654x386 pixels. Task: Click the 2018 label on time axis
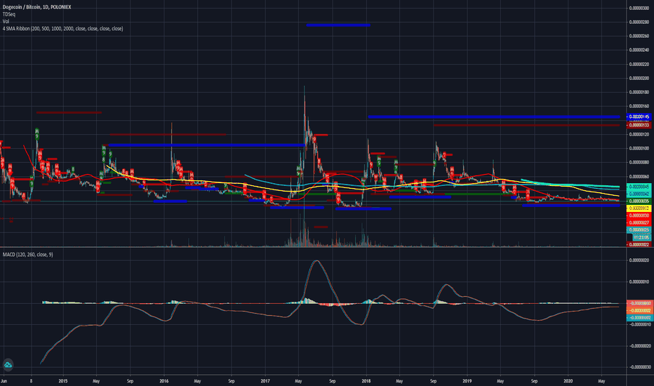[366, 381]
